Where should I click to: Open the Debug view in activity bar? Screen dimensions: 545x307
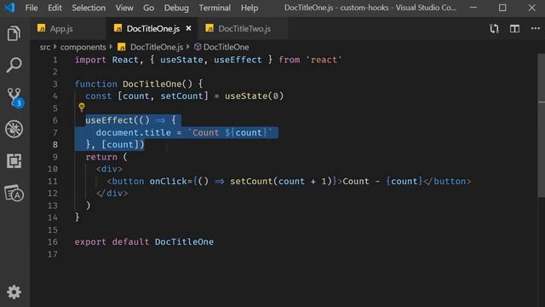point(14,129)
